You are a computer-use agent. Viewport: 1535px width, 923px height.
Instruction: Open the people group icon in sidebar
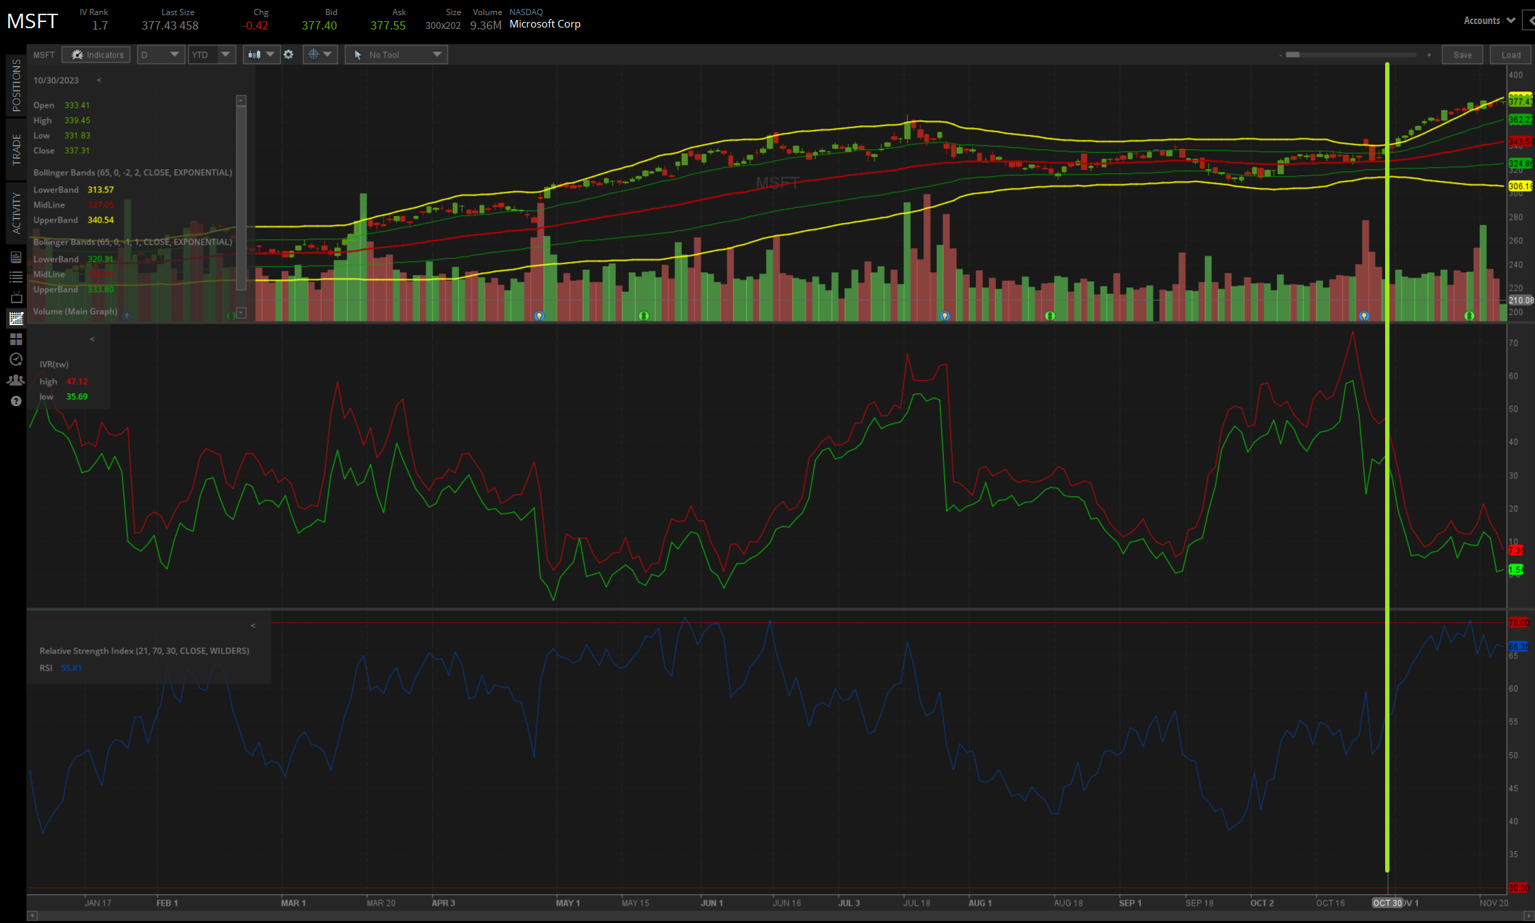coord(16,380)
